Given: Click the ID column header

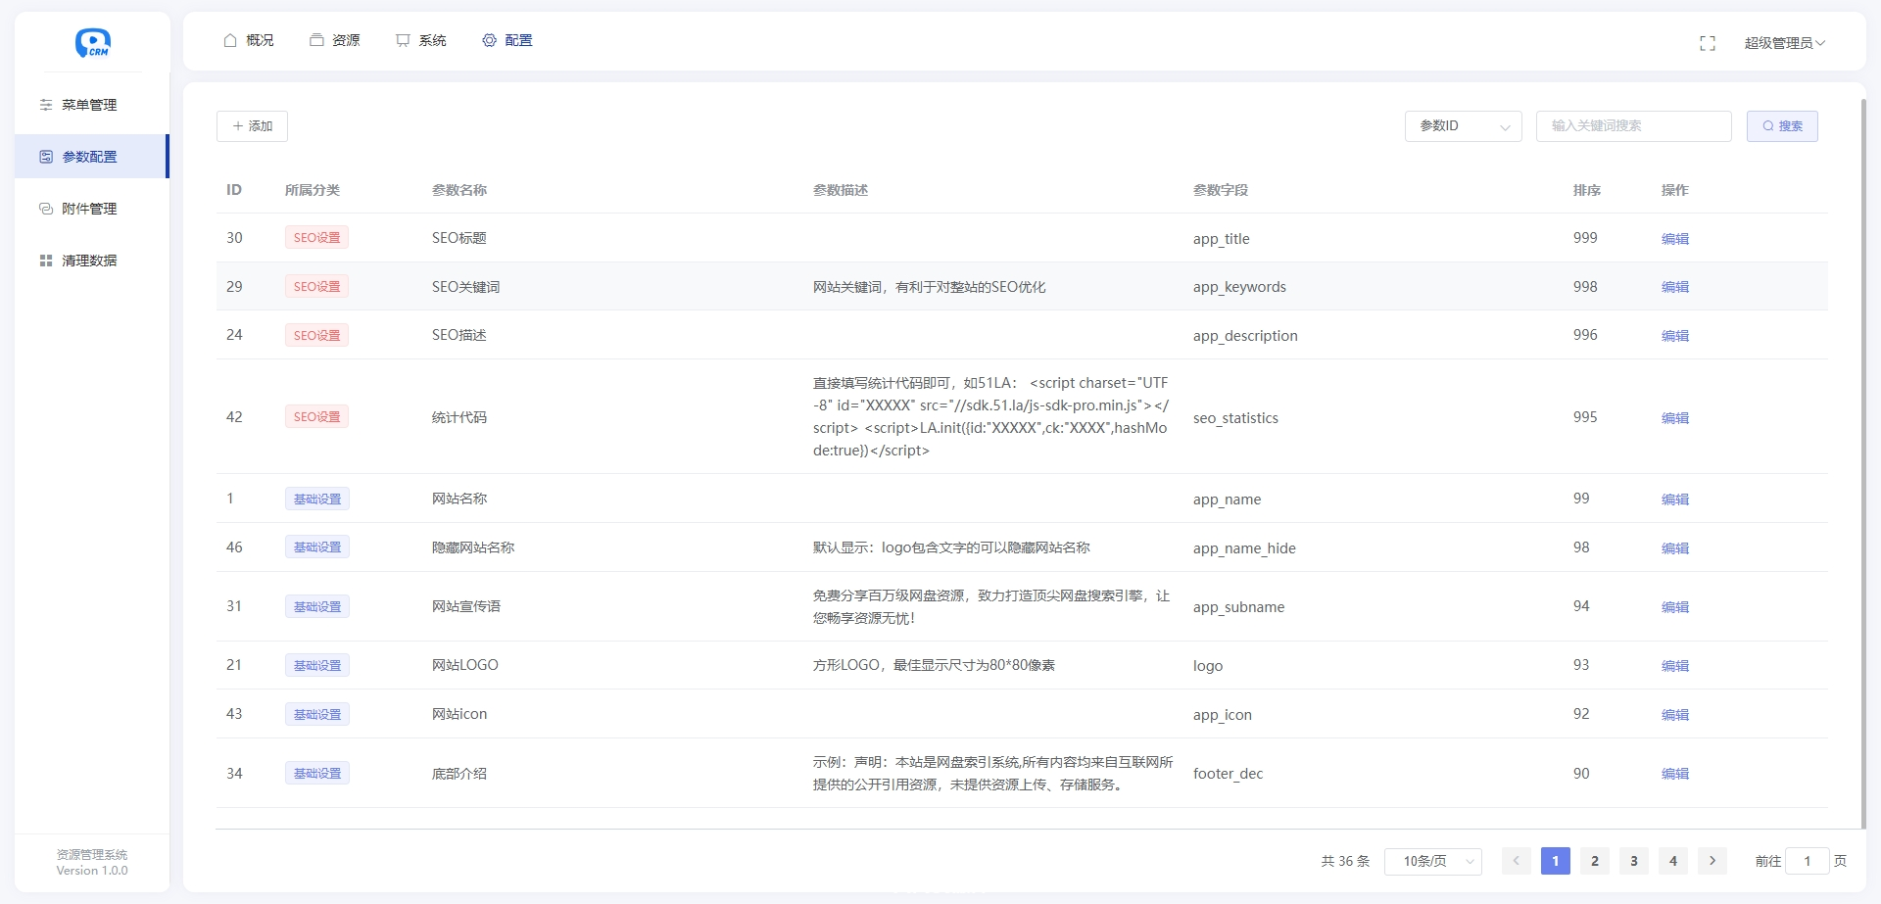Looking at the screenshot, I should [234, 190].
